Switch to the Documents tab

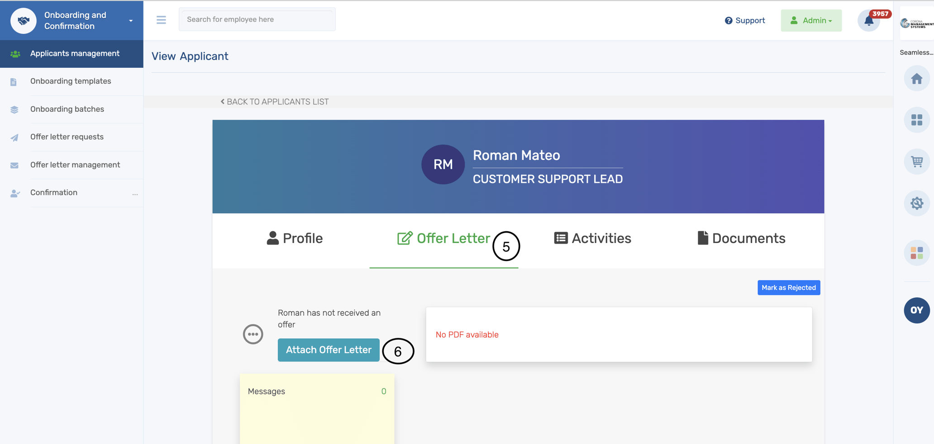[741, 238]
